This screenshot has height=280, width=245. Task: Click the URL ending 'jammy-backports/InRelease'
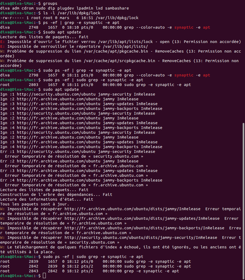pyautogui.click(x=144, y=228)
